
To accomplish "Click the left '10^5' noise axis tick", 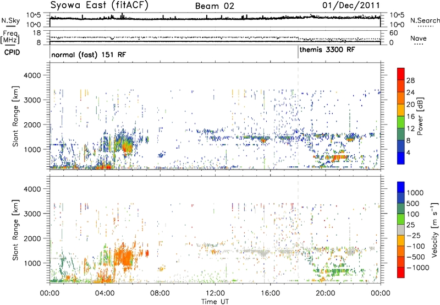I will [x=34, y=15].
